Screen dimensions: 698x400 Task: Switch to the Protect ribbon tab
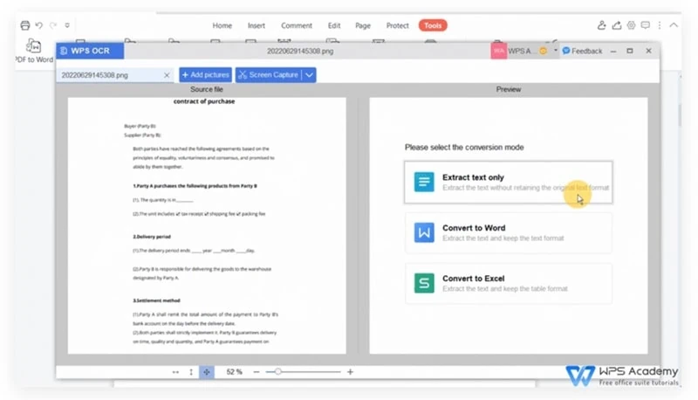pos(398,25)
